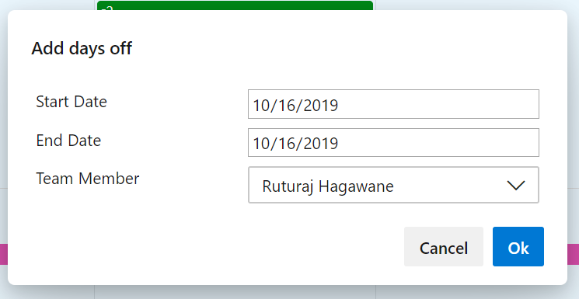
Task: Confirm with the blue Ok button
Action: tap(518, 247)
